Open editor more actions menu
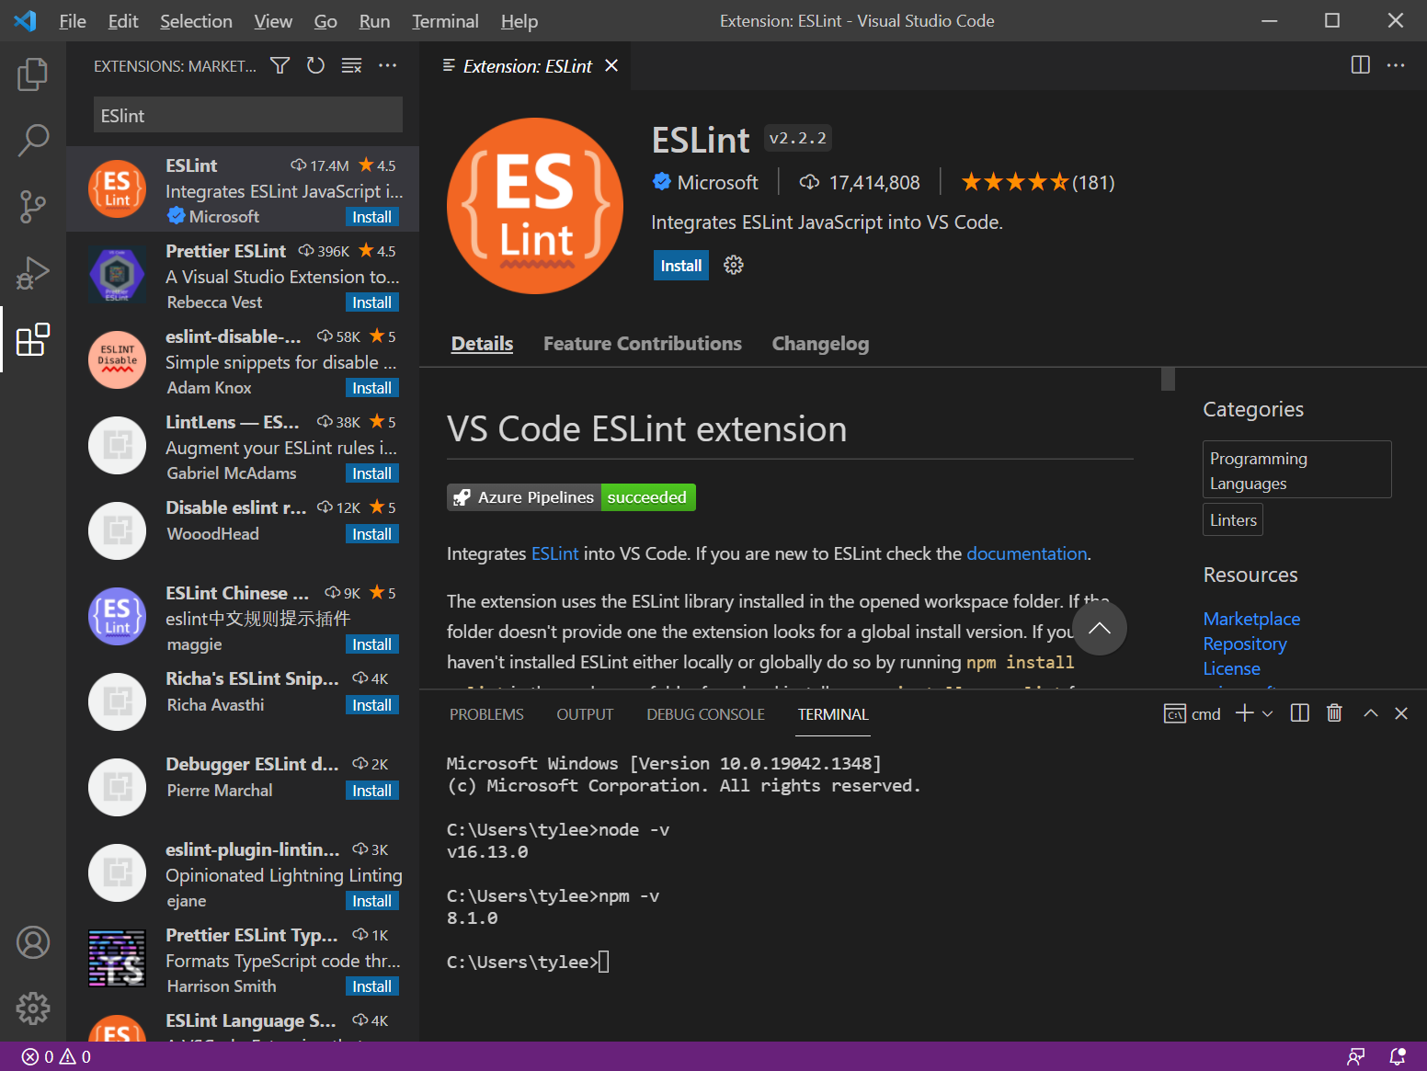 1396,64
